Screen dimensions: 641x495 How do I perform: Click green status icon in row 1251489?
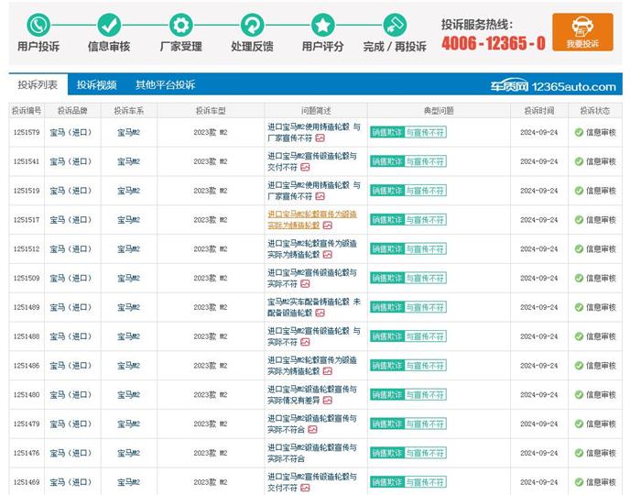(x=579, y=307)
